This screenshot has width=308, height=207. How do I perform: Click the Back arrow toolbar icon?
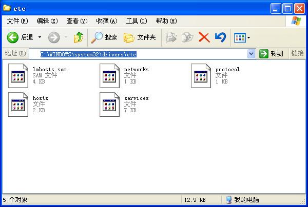pos(13,37)
